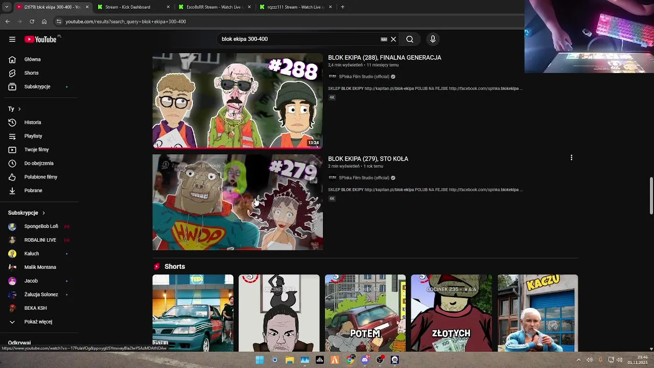Reload the current page

click(32, 21)
